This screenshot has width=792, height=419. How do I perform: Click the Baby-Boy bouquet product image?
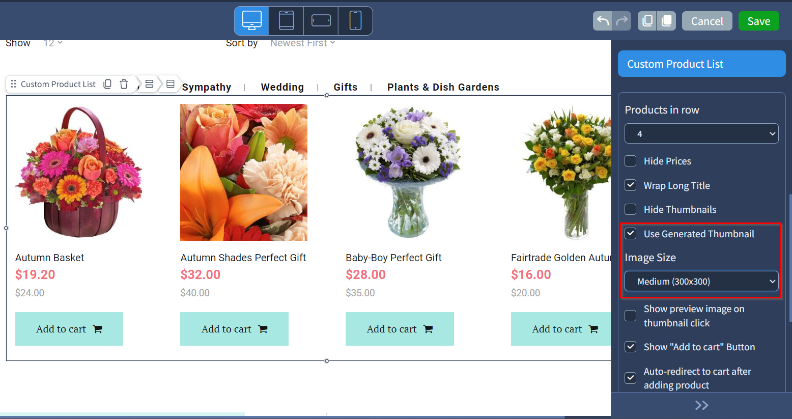(409, 172)
